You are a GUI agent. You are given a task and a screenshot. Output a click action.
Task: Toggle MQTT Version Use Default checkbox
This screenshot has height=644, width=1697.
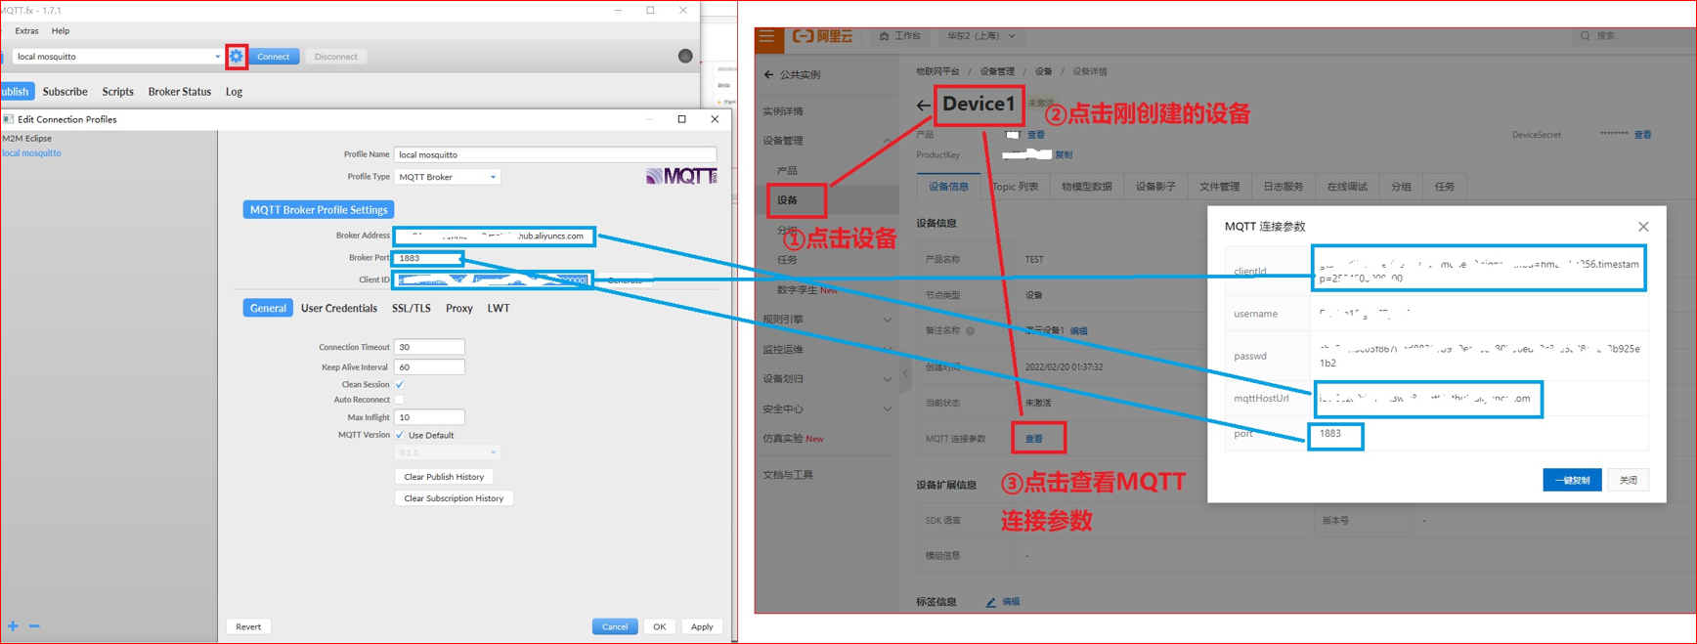399,435
